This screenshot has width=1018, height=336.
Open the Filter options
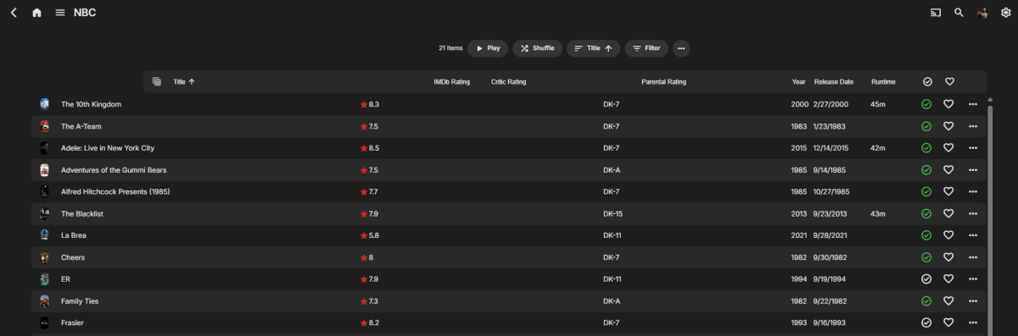click(x=646, y=48)
